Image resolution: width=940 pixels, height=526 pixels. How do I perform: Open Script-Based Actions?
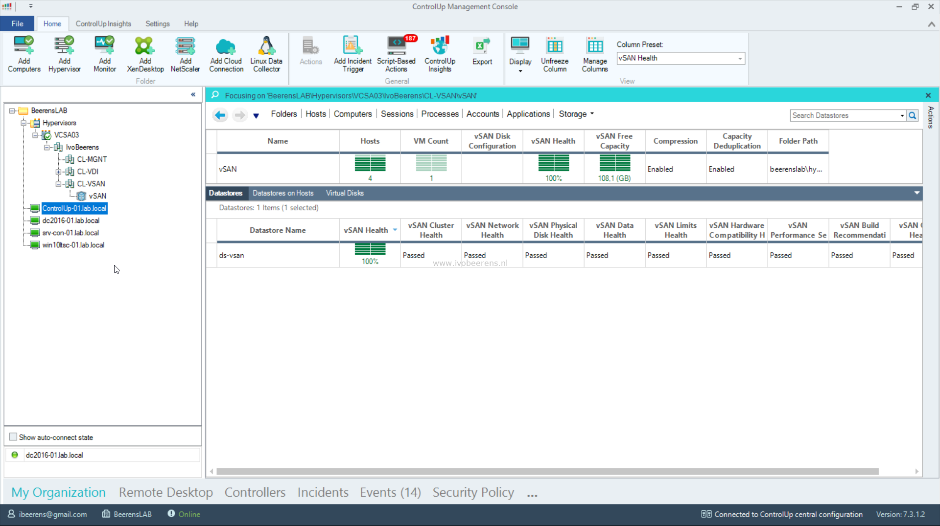[396, 54]
